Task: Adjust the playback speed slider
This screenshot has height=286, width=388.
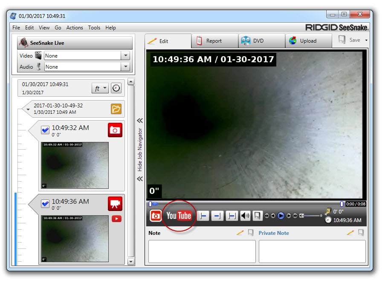Action: [313, 216]
